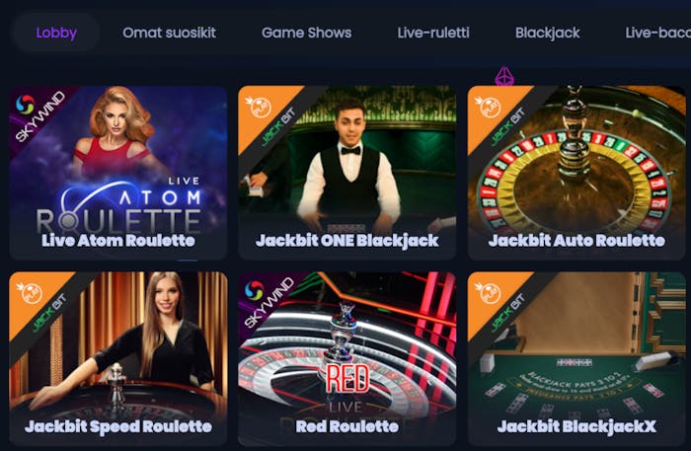This screenshot has height=451, width=691.
Task: Click the Jackbit Auto Roulette title label
Action: coord(576,241)
